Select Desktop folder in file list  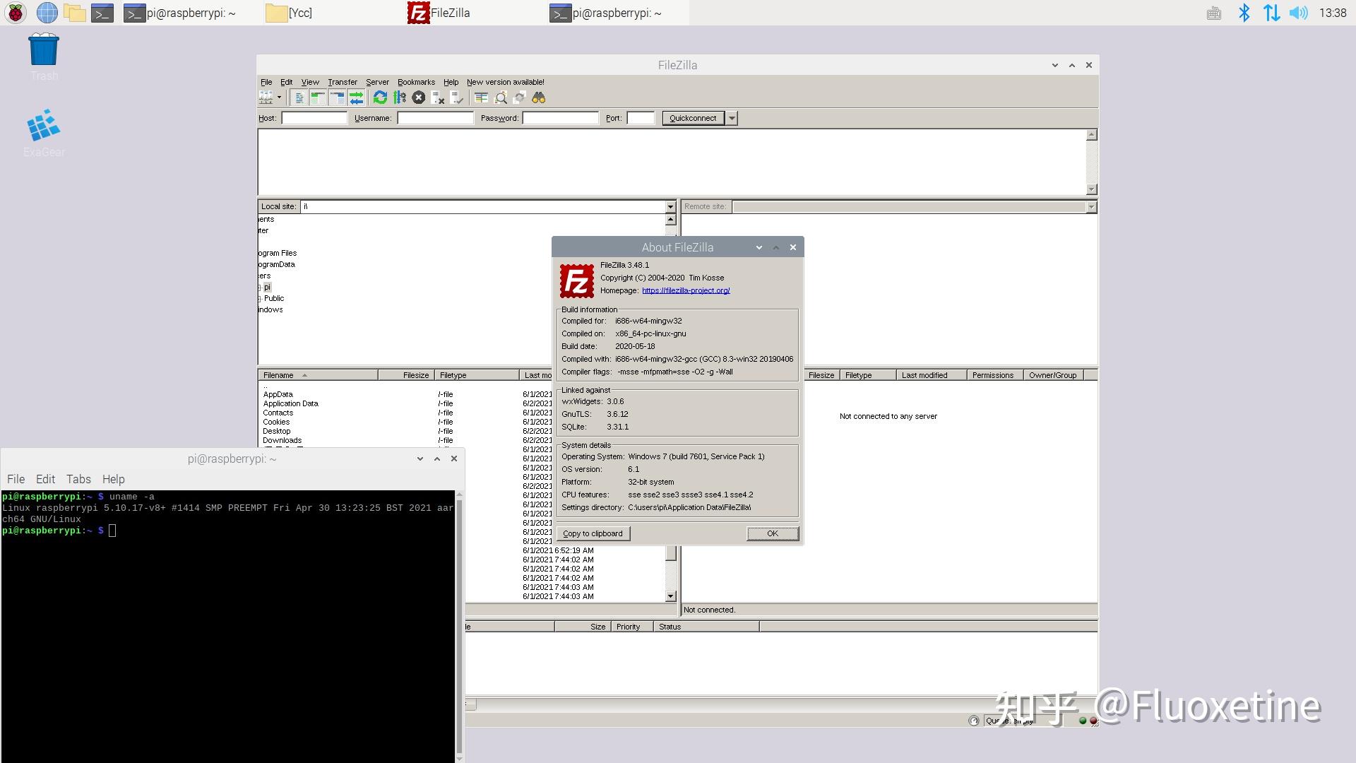276,431
